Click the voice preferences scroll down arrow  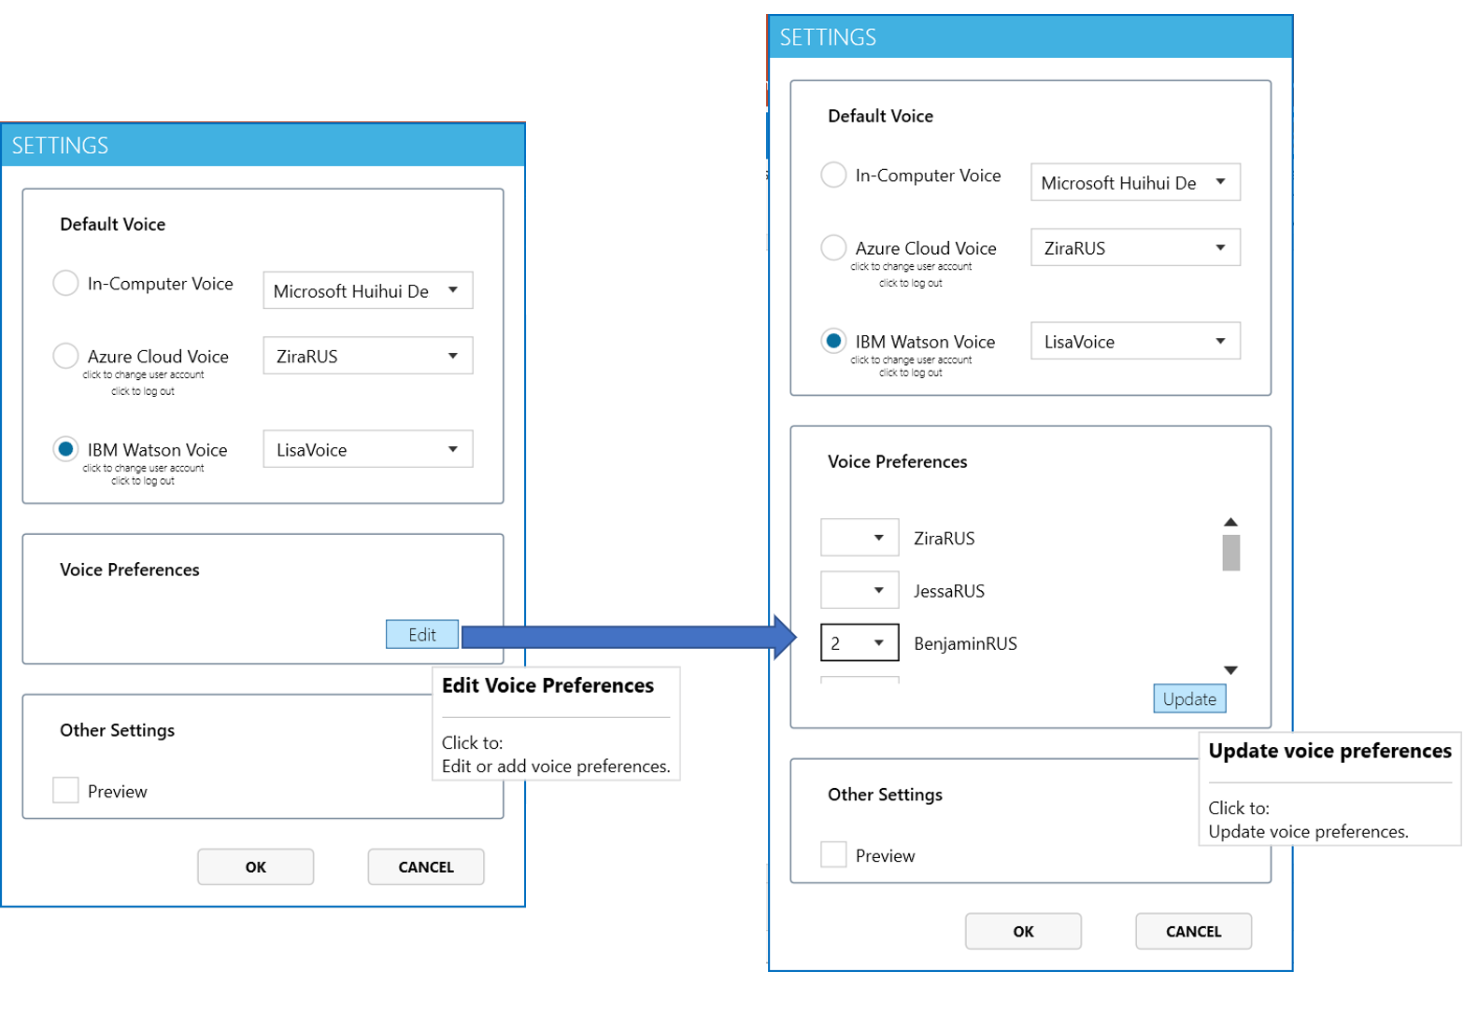1230,670
